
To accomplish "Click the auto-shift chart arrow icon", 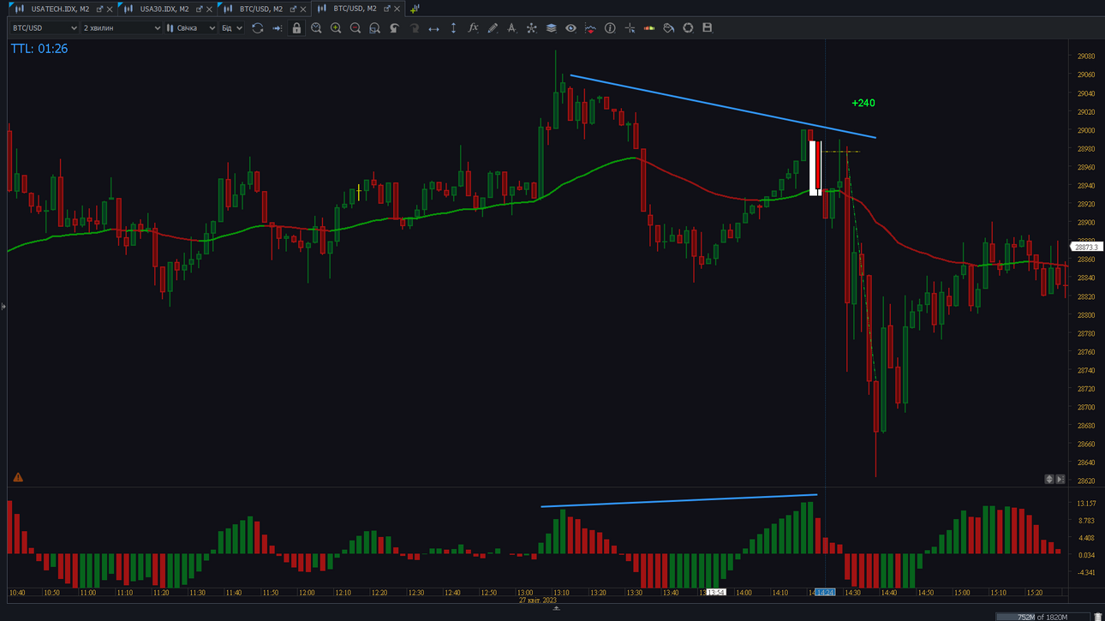I will click(277, 28).
